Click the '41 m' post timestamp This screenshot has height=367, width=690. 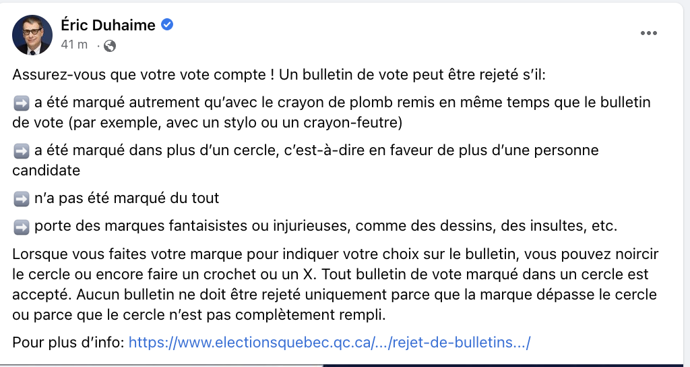tap(74, 45)
